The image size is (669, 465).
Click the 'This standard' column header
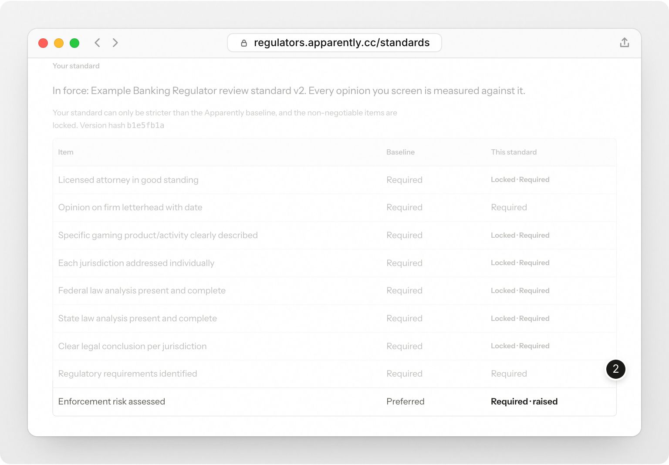(x=514, y=152)
